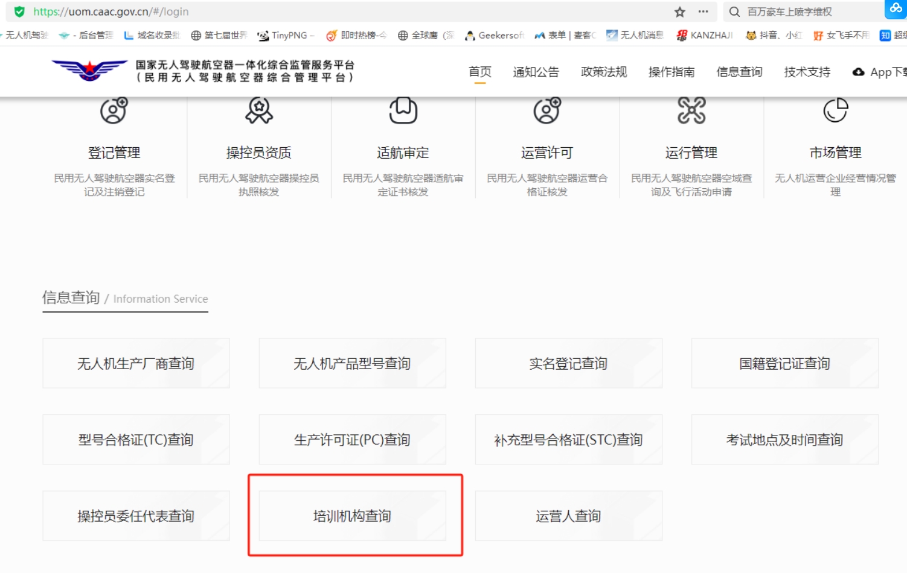Open the 通知公告 menu item

[536, 72]
